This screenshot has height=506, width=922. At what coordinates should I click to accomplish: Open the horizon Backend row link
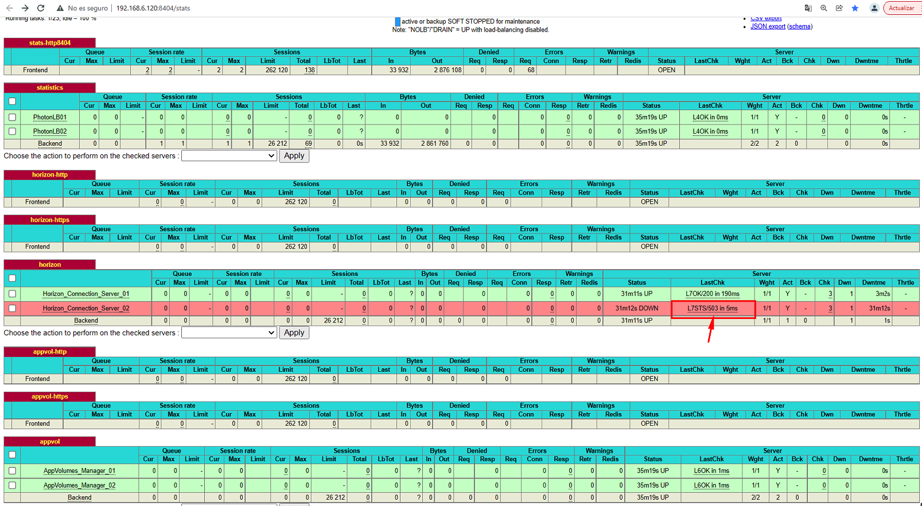pos(86,321)
